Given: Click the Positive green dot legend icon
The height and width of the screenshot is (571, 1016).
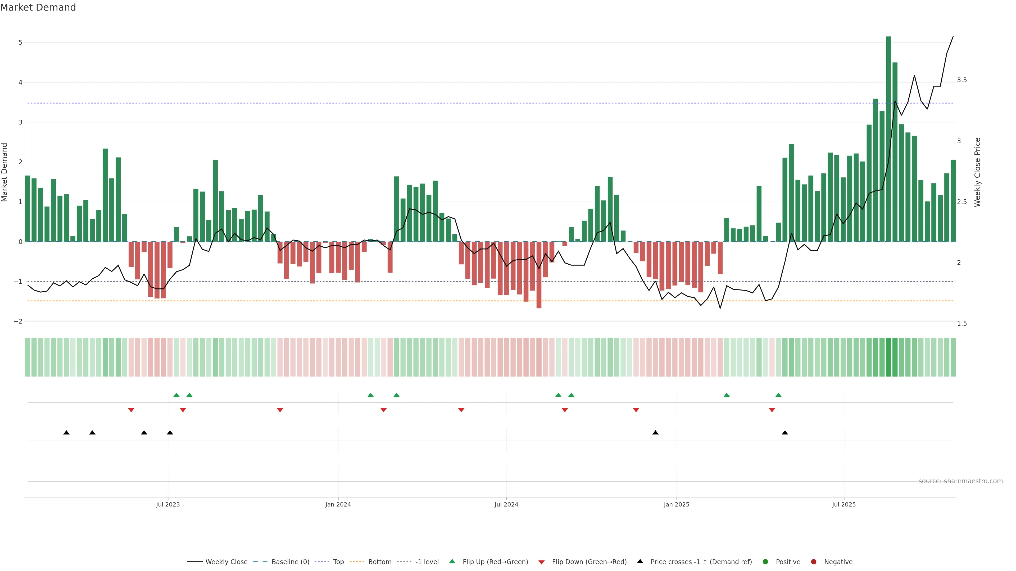Looking at the screenshot, I should coord(765,562).
